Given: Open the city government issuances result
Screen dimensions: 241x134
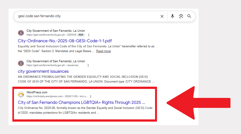Looking at the screenshot, I should (x=43, y=71).
